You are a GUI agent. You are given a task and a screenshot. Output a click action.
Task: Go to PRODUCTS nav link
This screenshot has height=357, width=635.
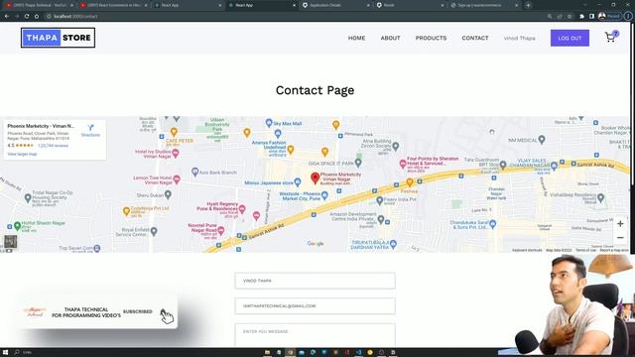(x=431, y=38)
